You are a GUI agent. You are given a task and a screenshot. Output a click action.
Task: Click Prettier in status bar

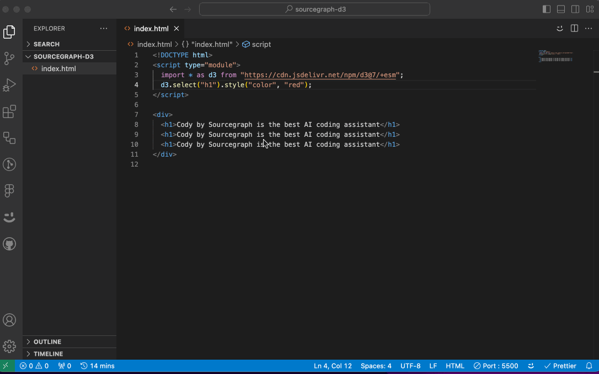[x=560, y=366]
